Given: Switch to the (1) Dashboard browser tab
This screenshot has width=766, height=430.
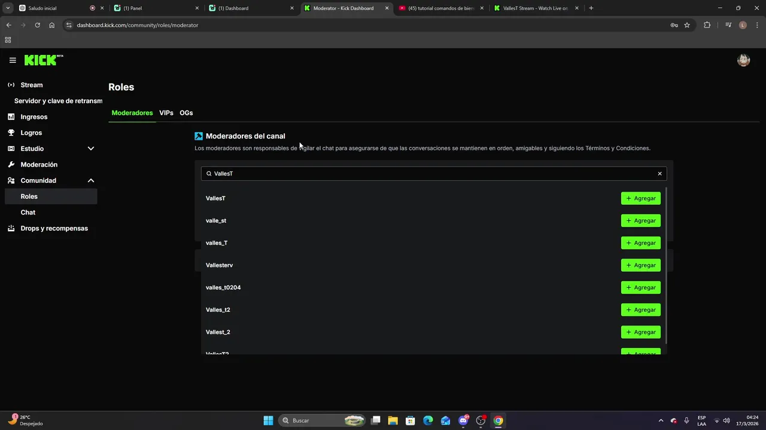Looking at the screenshot, I should [x=252, y=8].
